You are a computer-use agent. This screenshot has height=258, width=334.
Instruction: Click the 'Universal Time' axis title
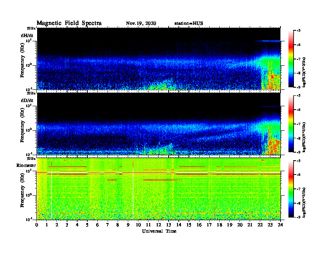click(159, 231)
